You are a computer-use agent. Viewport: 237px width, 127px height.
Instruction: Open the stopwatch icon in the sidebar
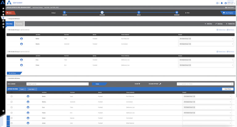[3, 21]
